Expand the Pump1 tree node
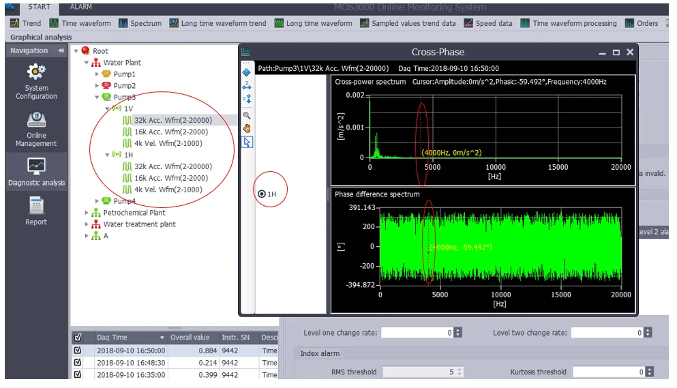Screen dimensions: 677x388 97,74
